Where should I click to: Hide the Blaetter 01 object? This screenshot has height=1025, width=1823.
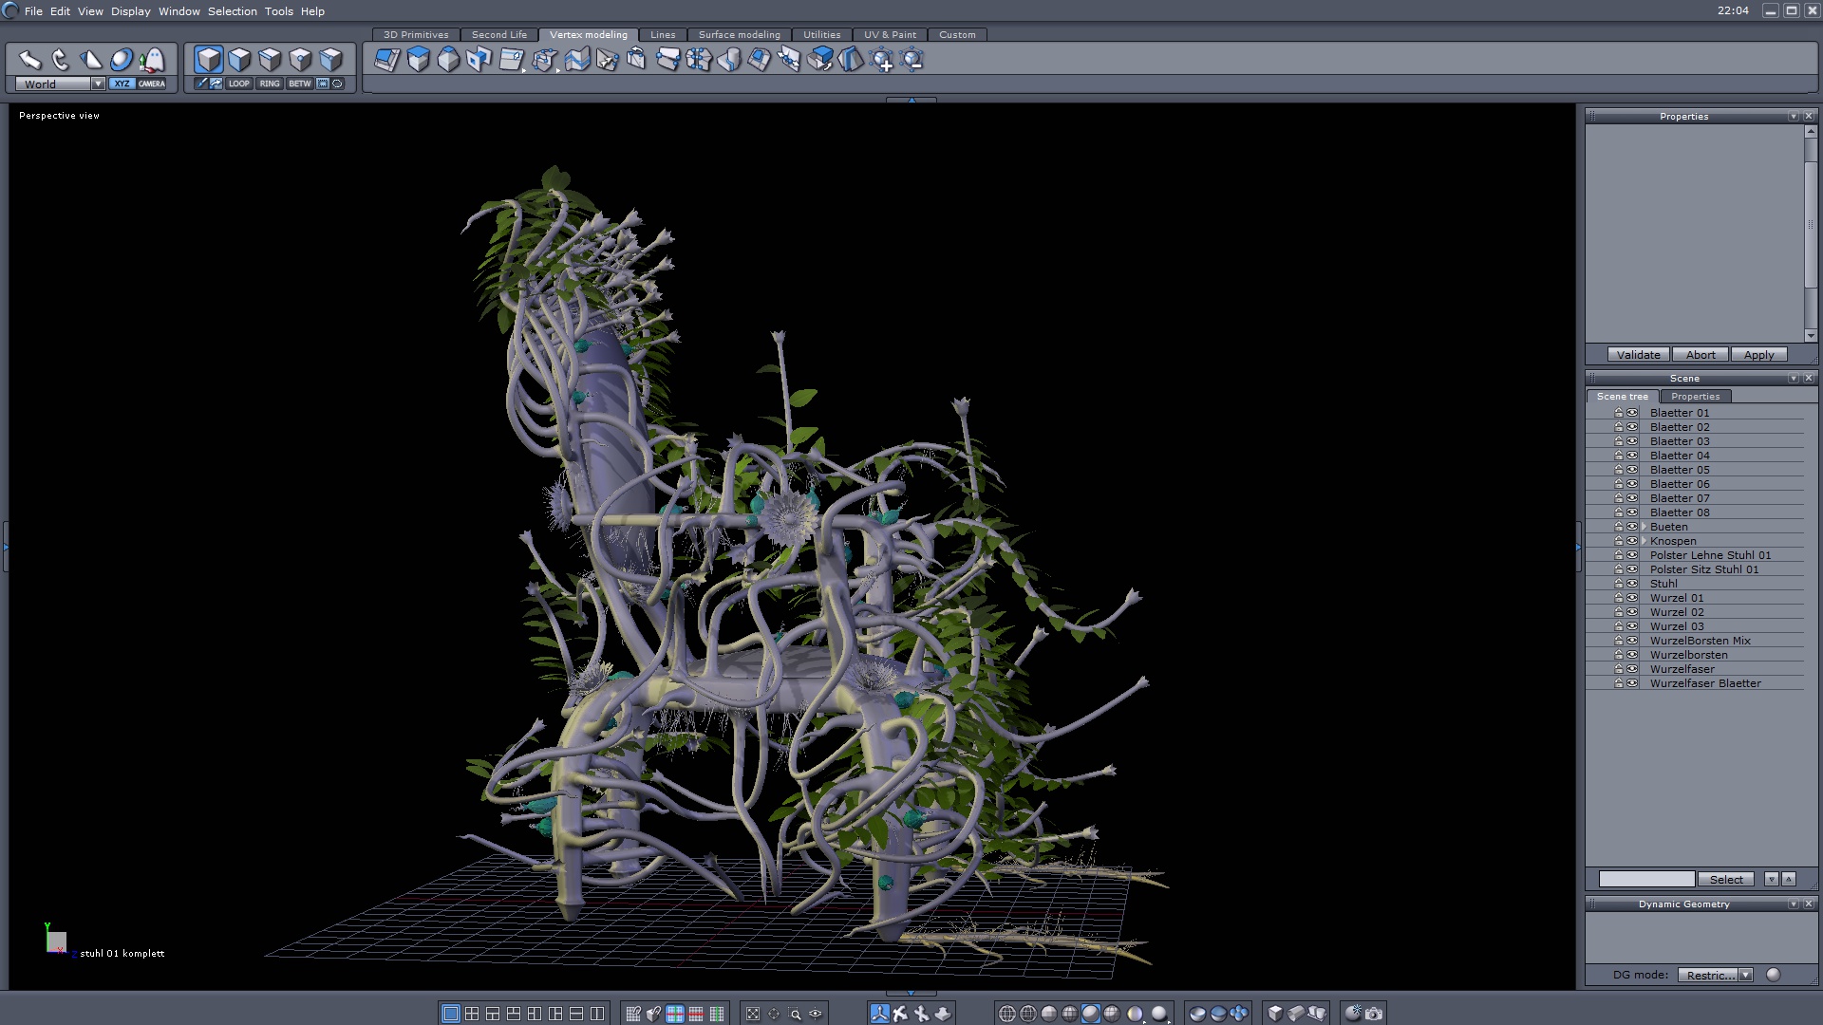(x=1632, y=413)
